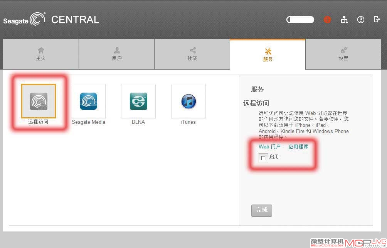Image resolution: width=387 pixels, height=248 pixels.
Task: Click the 远程访问 heading in side panel
Action: coord(256,103)
